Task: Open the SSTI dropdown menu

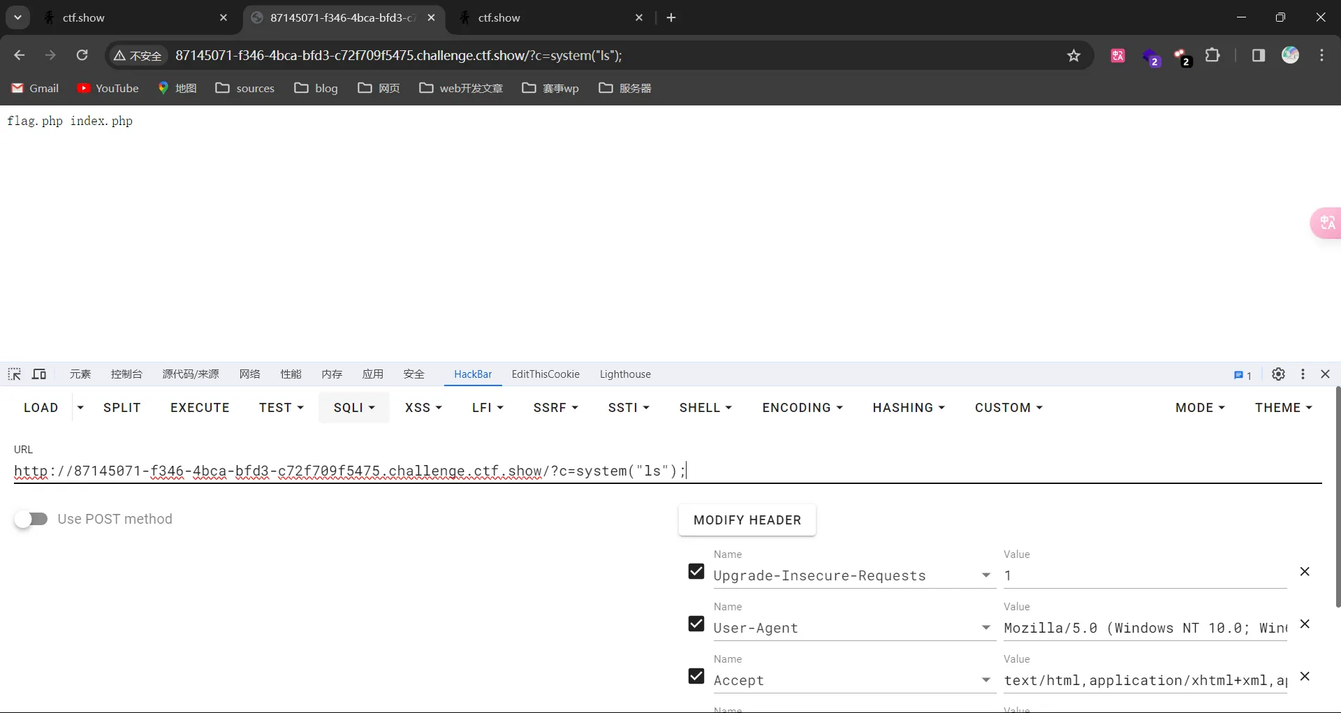Action: coord(629,408)
